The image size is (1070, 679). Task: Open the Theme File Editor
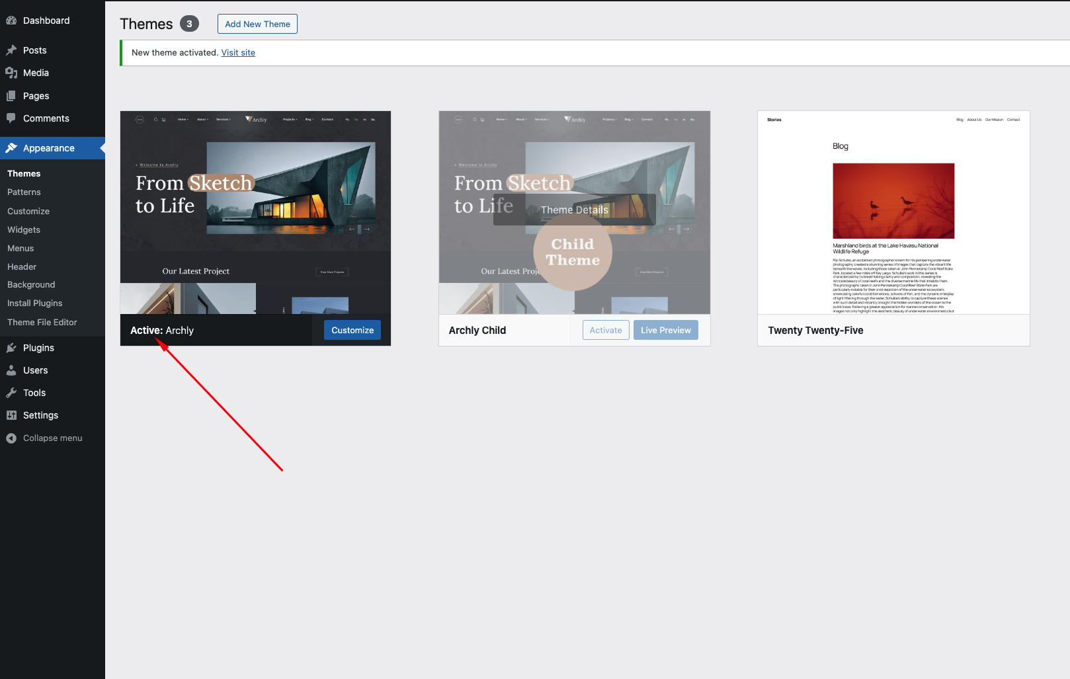(x=42, y=322)
